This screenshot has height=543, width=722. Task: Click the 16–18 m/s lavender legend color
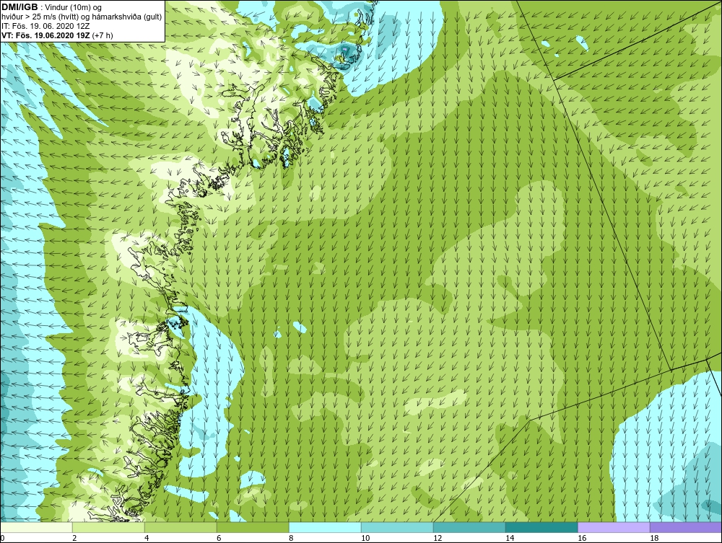pos(614,527)
